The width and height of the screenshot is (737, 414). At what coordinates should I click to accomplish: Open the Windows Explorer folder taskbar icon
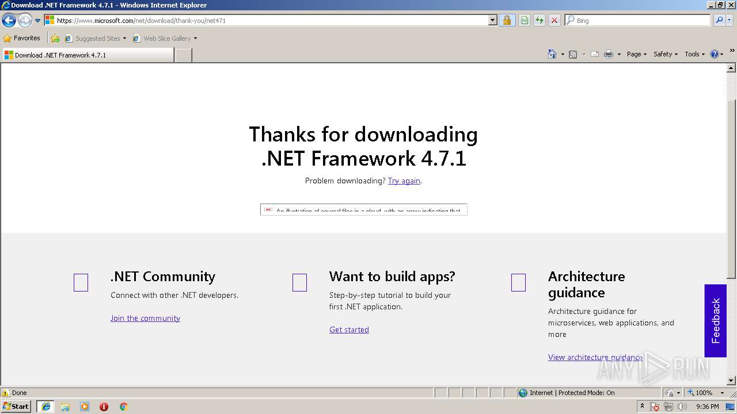[65, 407]
